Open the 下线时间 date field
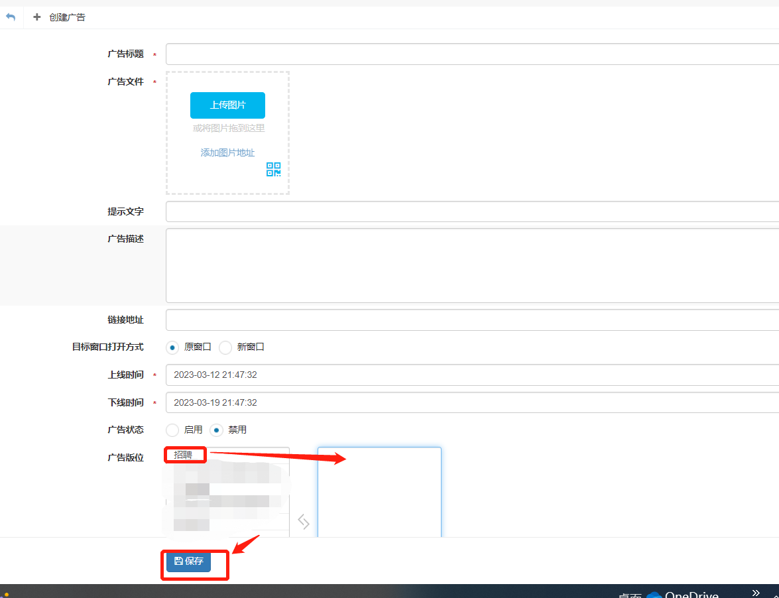 click(472, 402)
